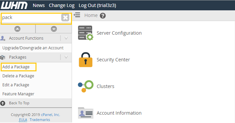This screenshot has width=235, height=123.
Task: Open Feature Manager
Action: pyautogui.click(x=18, y=94)
